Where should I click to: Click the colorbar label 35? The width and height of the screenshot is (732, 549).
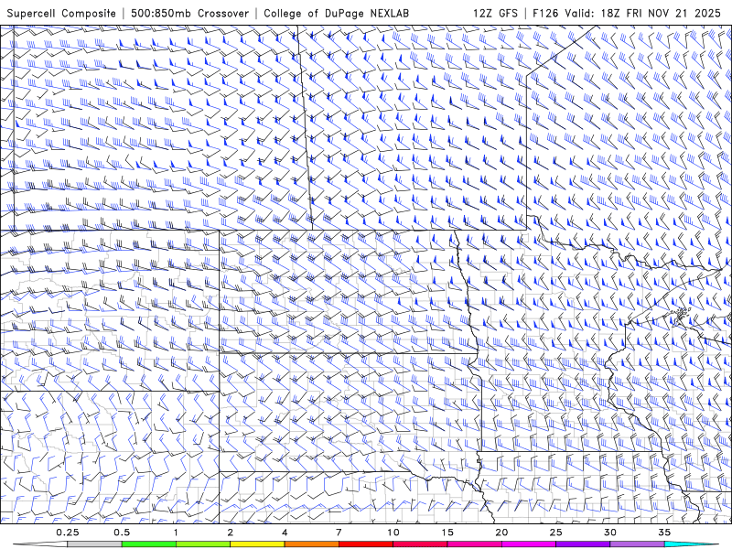(664, 533)
